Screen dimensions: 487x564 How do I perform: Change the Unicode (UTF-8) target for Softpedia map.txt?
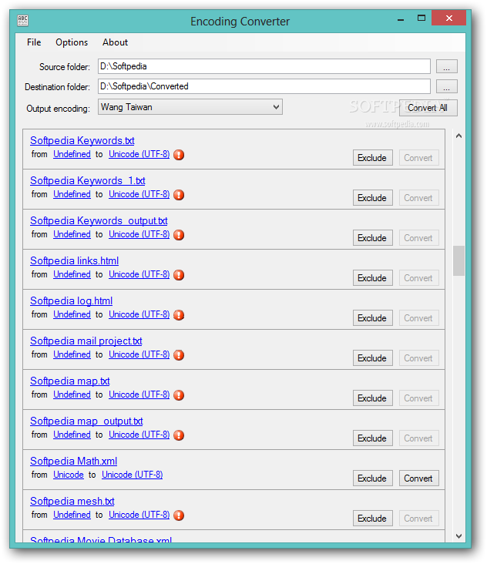pyautogui.click(x=139, y=394)
